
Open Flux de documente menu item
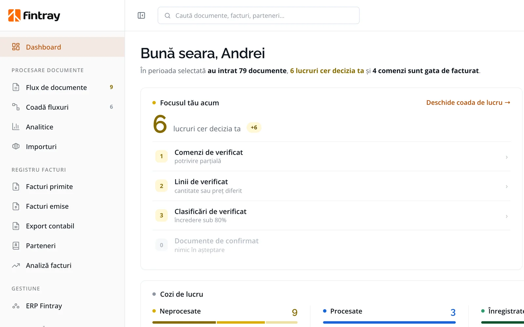click(x=62, y=87)
